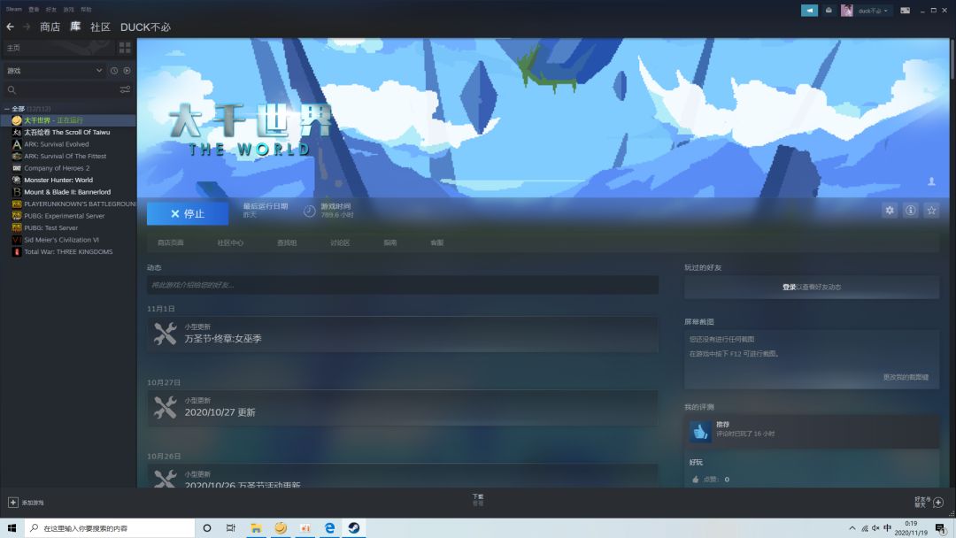The width and height of the screenshot is (956, 538).
Task: Go forward with the right arrow
Action: [x=27, y=27]
